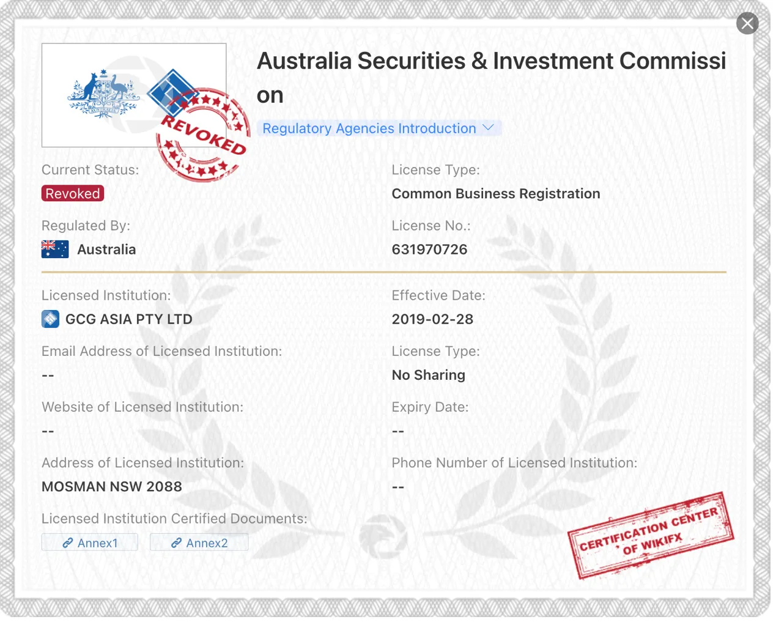Click the Australia country name
This screenshot has height=622, width=776.
(x=106, y=250)
